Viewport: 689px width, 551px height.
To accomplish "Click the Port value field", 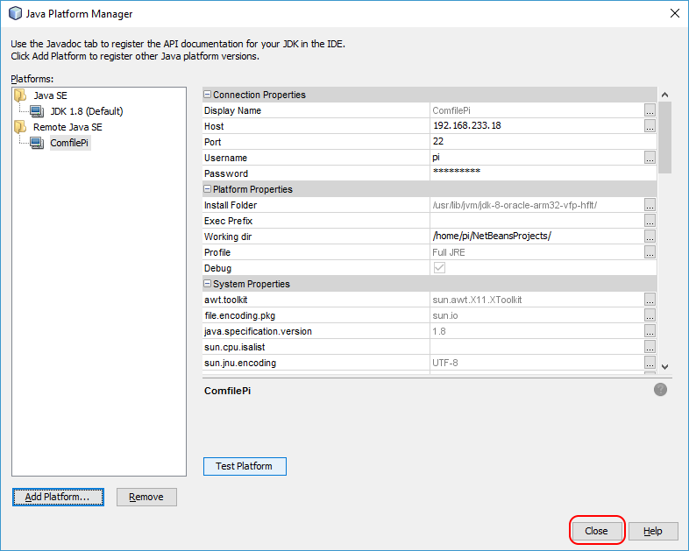I will 535,142.
